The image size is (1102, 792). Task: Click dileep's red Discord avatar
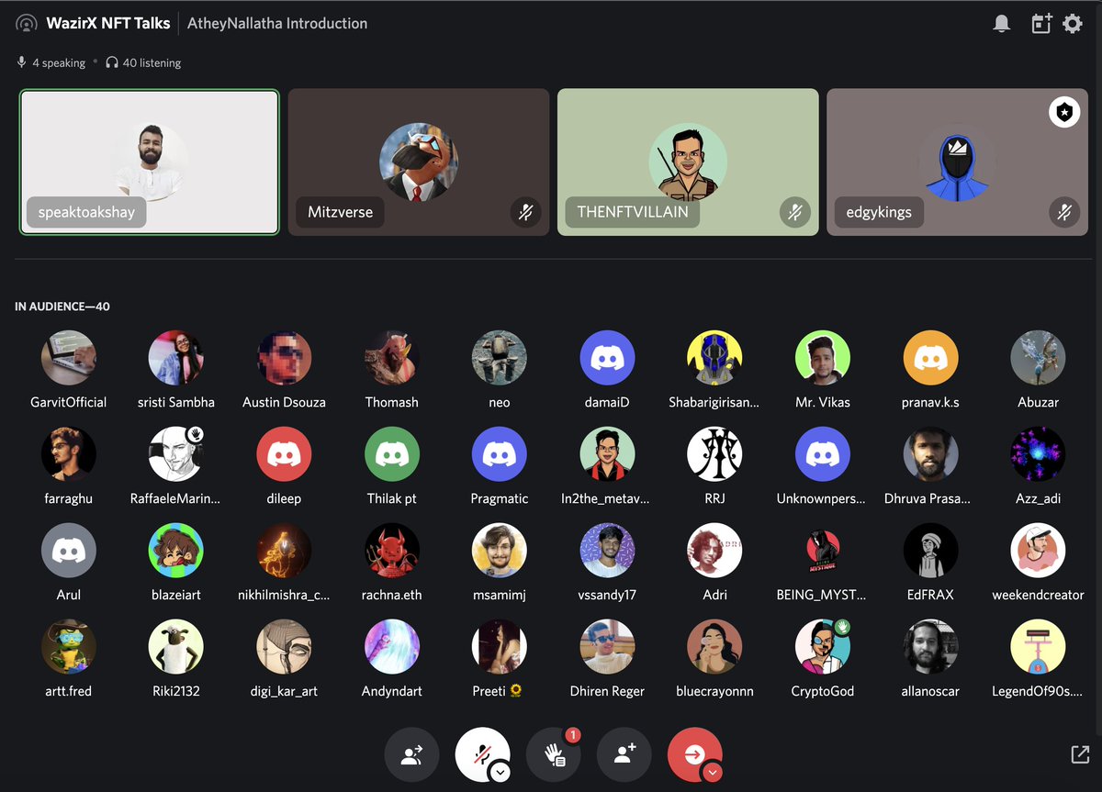(284, 454)
